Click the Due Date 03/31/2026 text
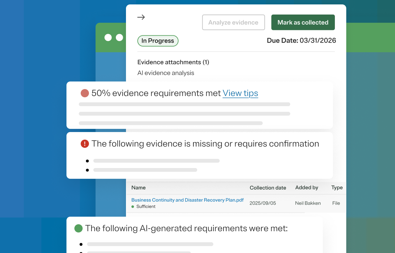The image size is (395, 253). click(x=301, y=40)
